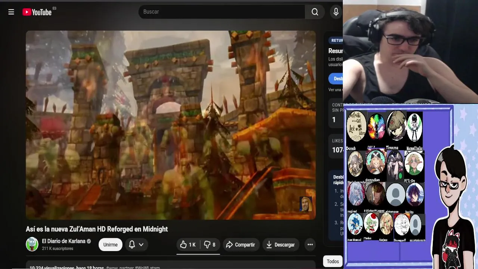Open the El Diario de Karlana channel name
The height and width of the screenshot is (269, 478).
63,241
